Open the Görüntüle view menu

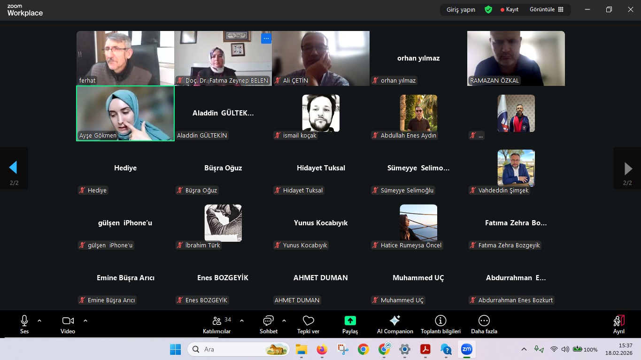coord(546,9)
